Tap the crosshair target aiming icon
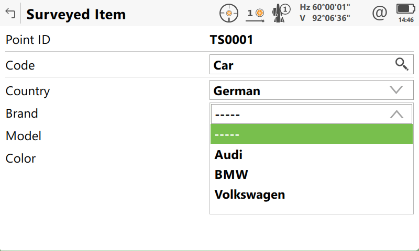The height and width of the screenshot is (251, 419). (x=229, y=13)
